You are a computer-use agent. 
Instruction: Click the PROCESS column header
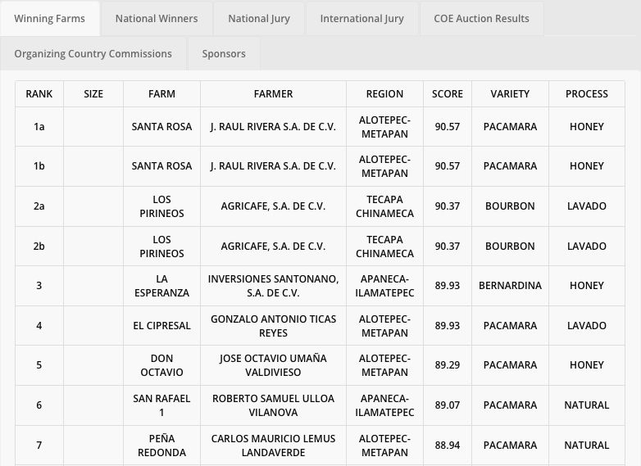click(x=587, y=94)
